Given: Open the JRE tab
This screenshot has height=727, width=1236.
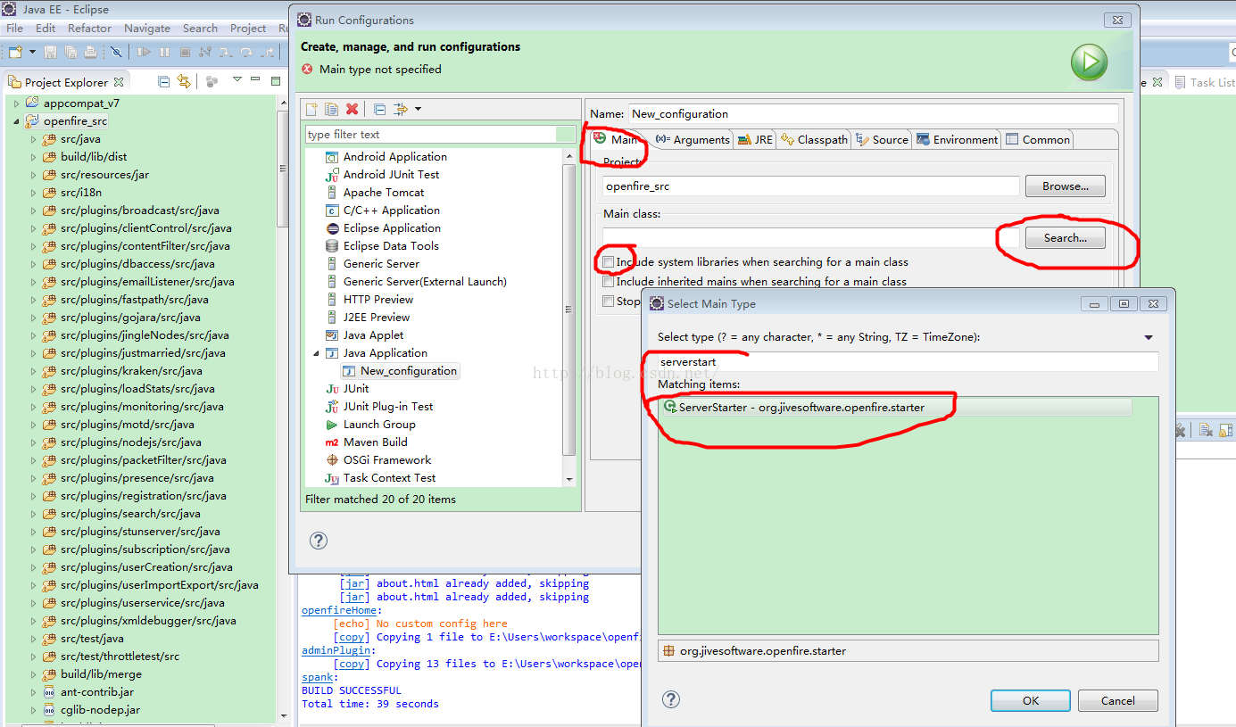Looking at the screenshot, I should [755, 139].
